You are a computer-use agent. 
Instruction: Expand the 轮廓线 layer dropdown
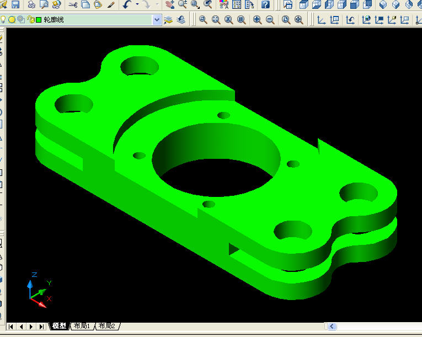(x=157, y=20)
